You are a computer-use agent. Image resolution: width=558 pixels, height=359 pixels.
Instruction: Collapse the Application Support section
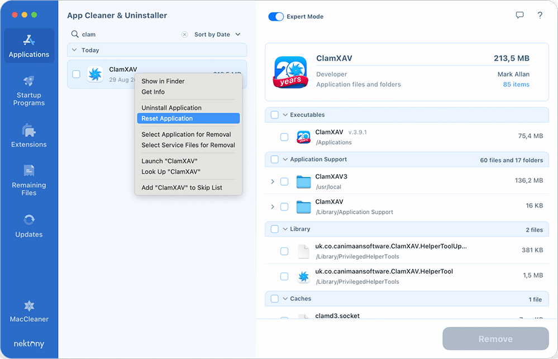click(285, 159)
